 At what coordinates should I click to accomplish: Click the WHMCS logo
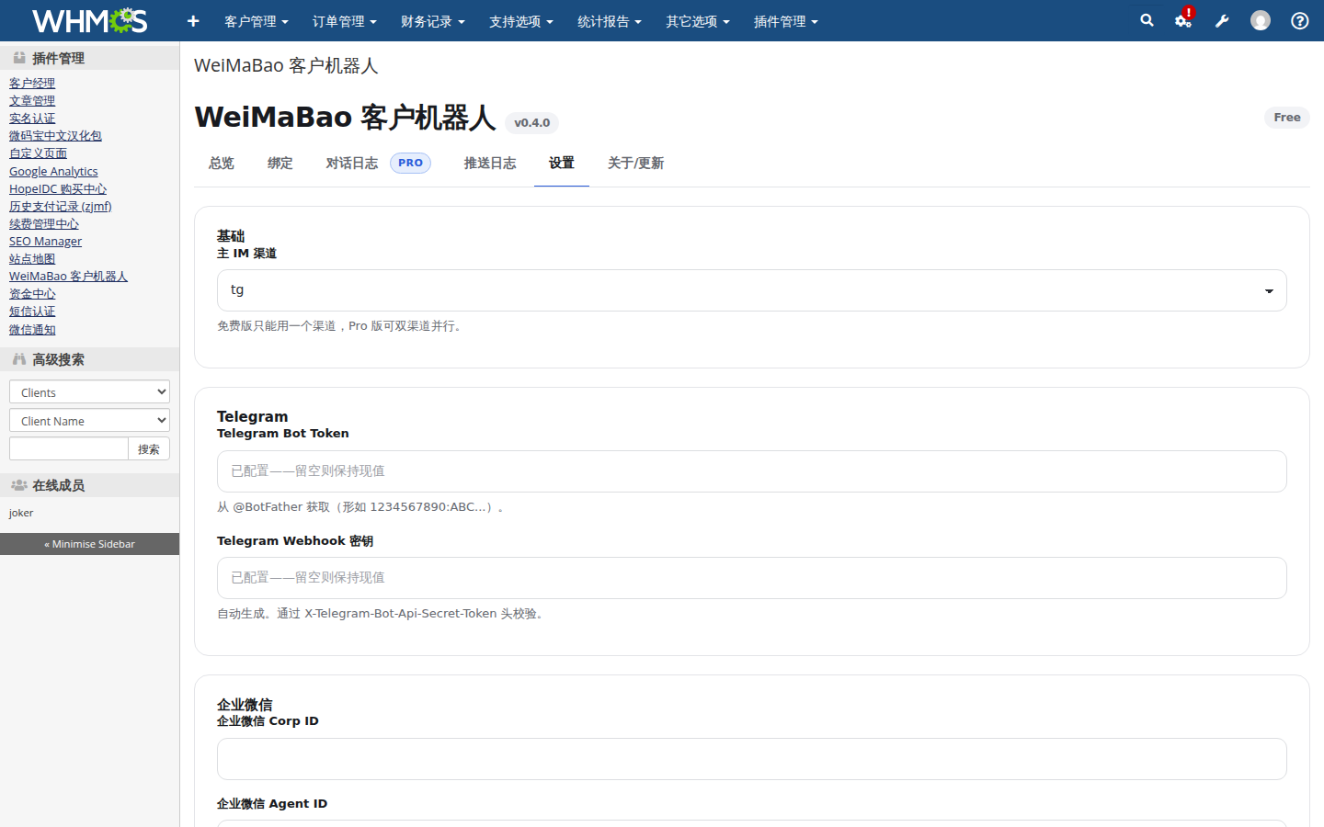[89, 20]
